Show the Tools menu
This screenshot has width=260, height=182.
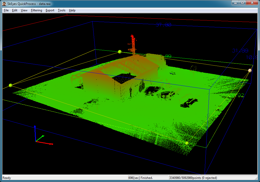point(62,10)
